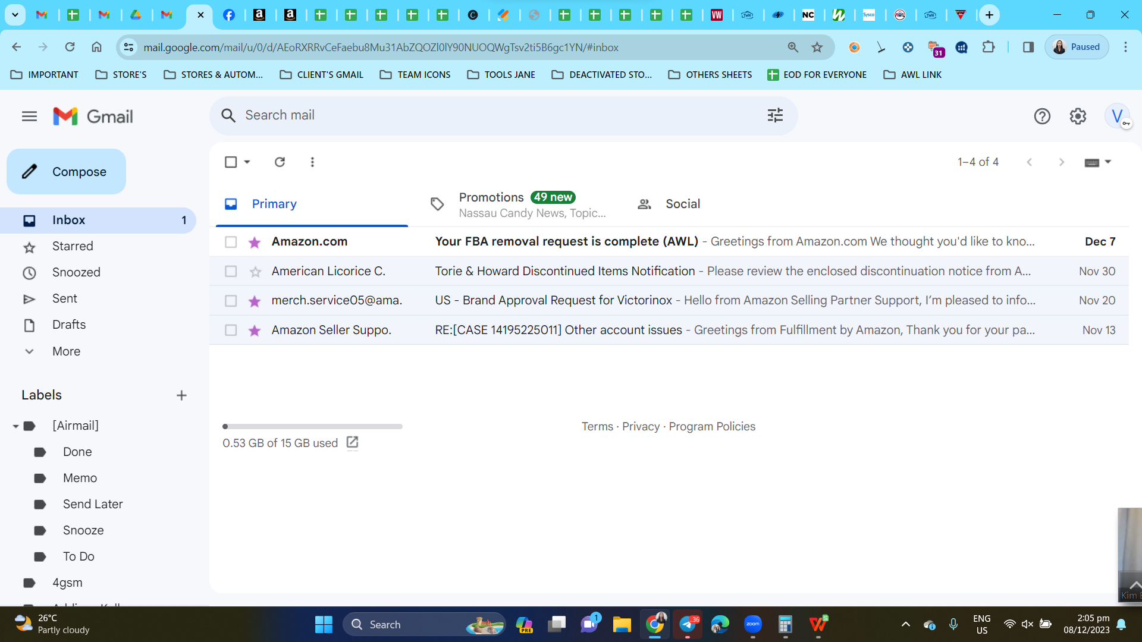Open the search filter options icon
The image size is (1142, 642).
click(x=775, y=115)
